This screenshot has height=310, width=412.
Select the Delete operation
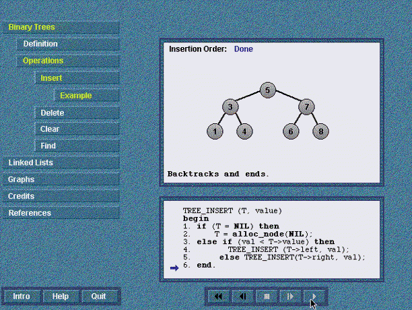point(77,113)
